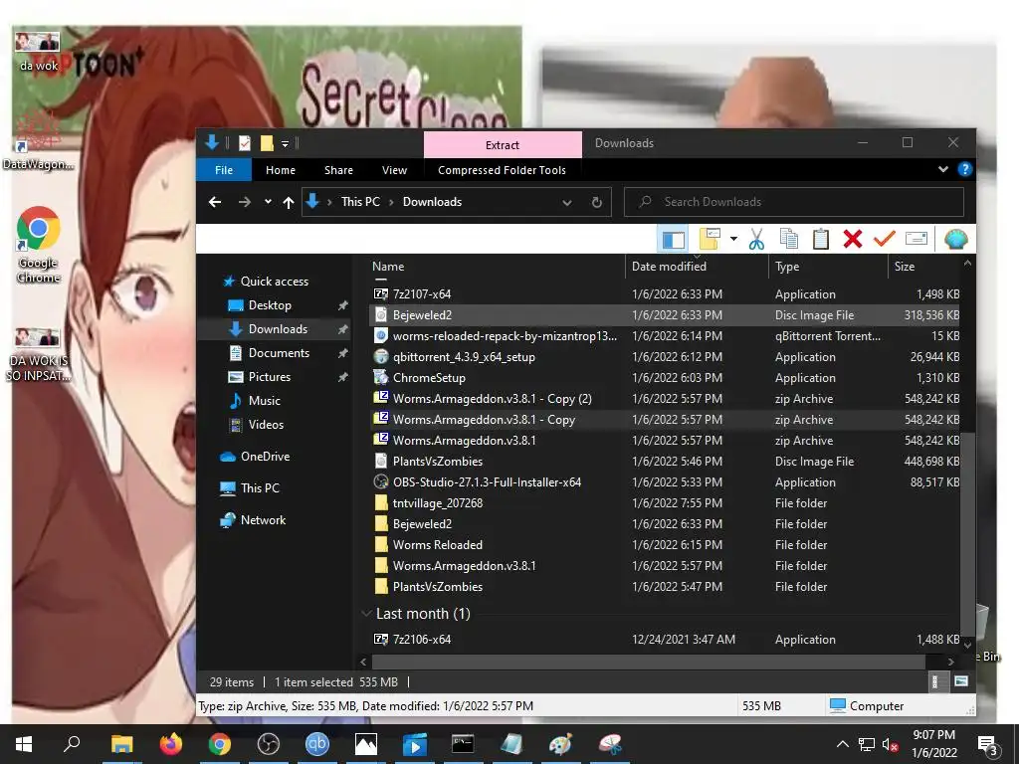Click New folder icon in title bar
The height and width of the screenshot is (764, 1019).
pos(267,143)
